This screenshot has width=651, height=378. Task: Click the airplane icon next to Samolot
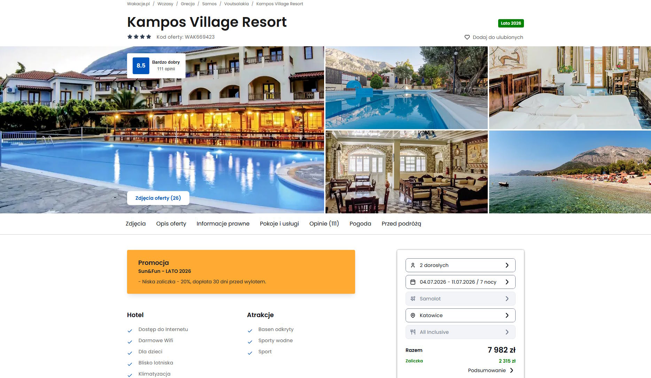[x=413, y=299]
